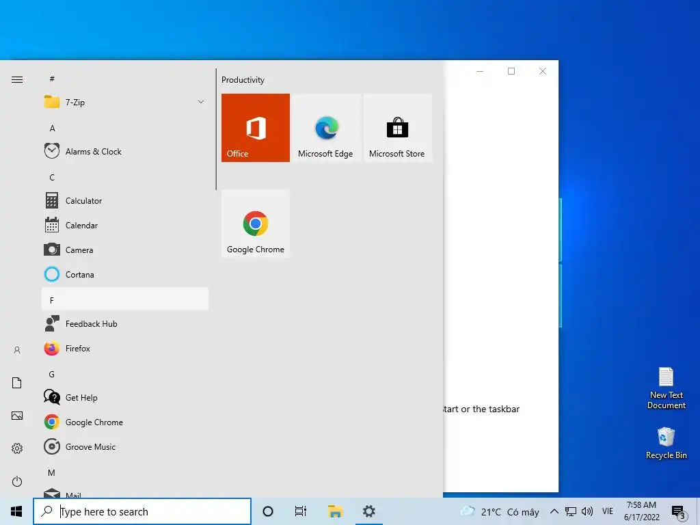
Task: Open the Office tile
Action: point(256,128)
